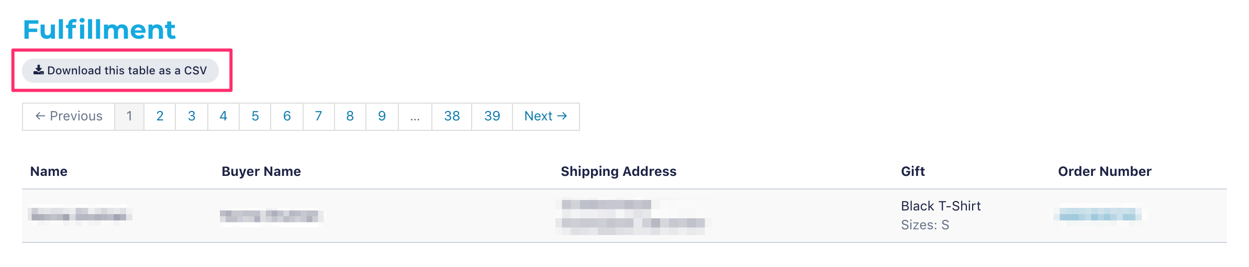Go to the Previous page
This screenshot has width=1249, height=267.
pyautogui.click(x=69, y=116)
